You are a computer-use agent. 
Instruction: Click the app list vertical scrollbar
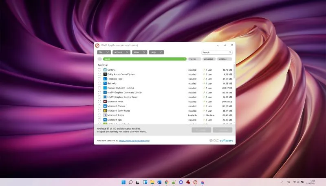[x=234, y=71]
